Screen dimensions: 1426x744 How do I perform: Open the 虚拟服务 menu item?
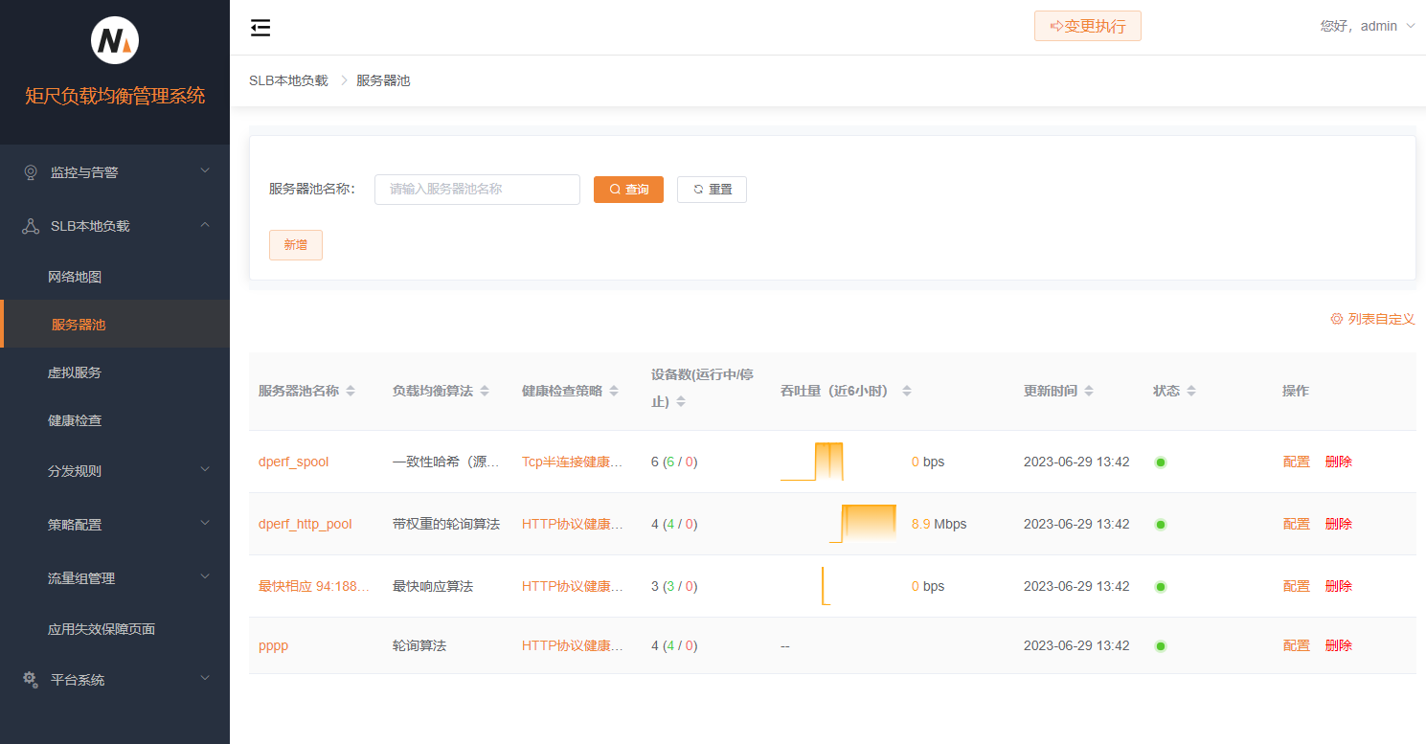(75, 372)
